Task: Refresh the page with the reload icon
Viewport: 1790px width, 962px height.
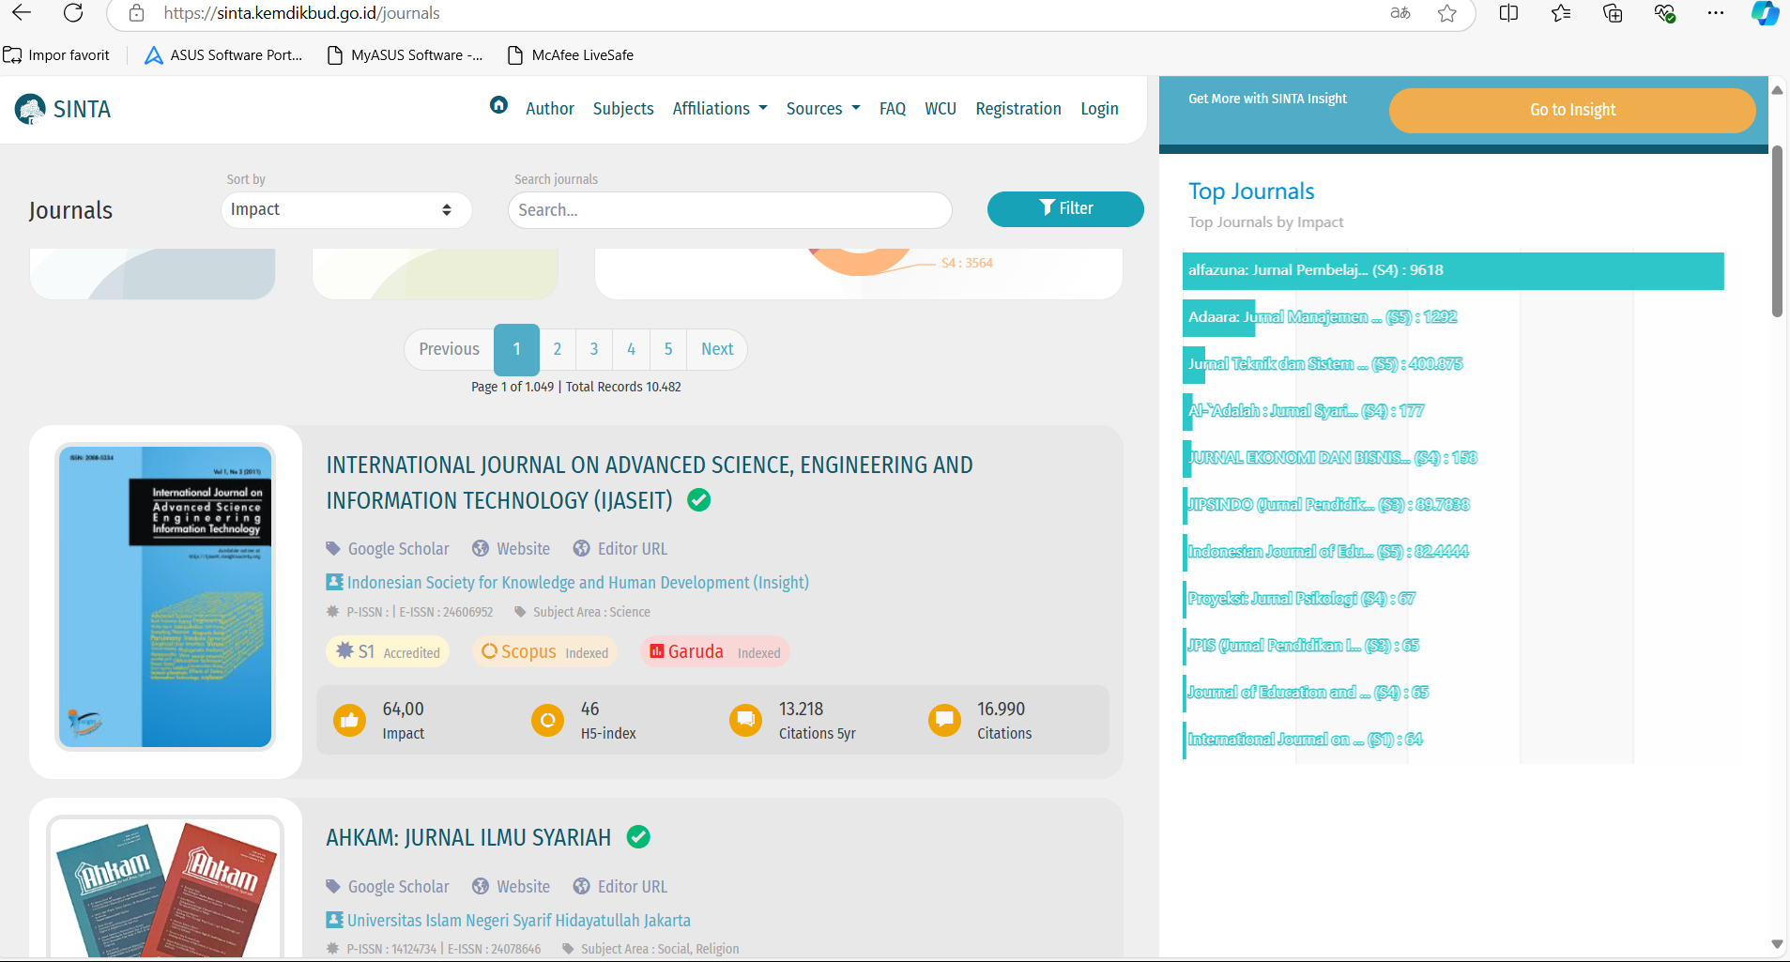Action: (73, 13)
